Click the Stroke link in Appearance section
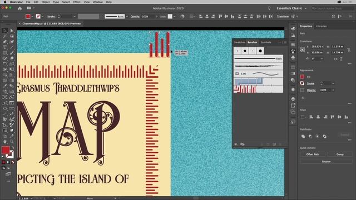356x200 pixels. pyautogui.click(x=310, y=83)
